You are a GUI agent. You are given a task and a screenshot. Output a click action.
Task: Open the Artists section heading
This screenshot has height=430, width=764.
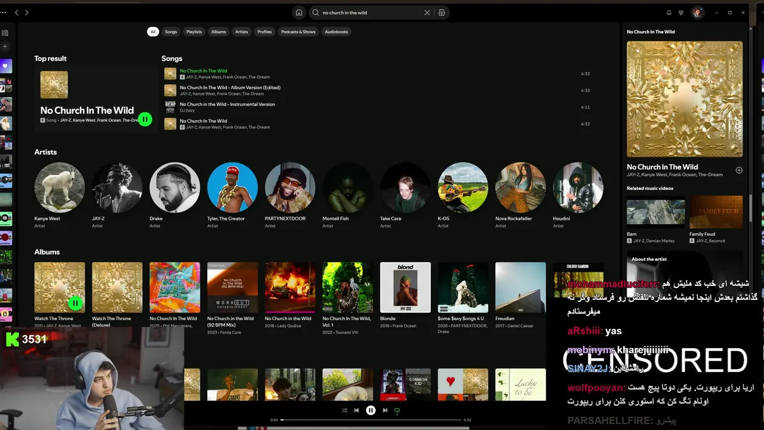45,152
